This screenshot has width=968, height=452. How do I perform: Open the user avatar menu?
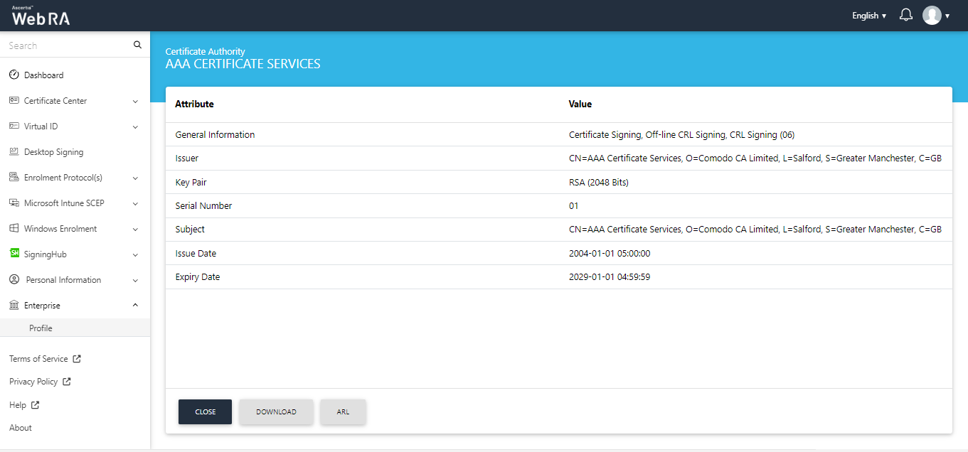(935, 16)
